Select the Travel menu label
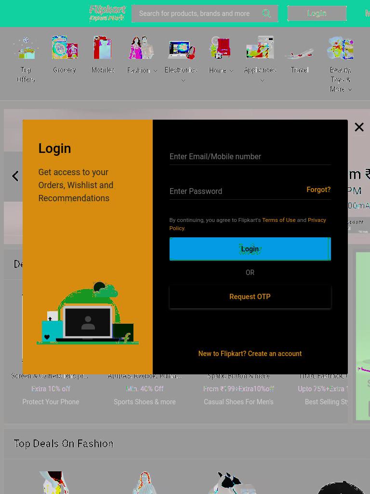This screenshot has width=370, height=494. coord(299,70)
